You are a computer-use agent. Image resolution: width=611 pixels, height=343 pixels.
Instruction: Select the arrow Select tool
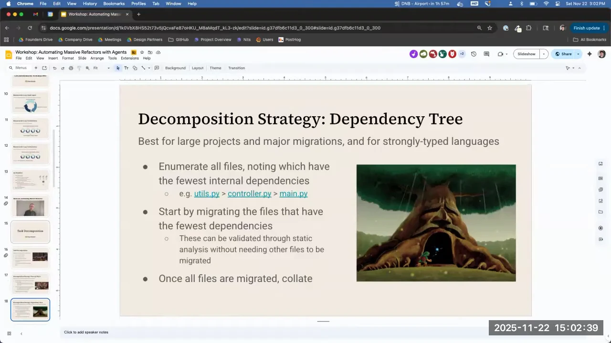[x=118, y=68]
